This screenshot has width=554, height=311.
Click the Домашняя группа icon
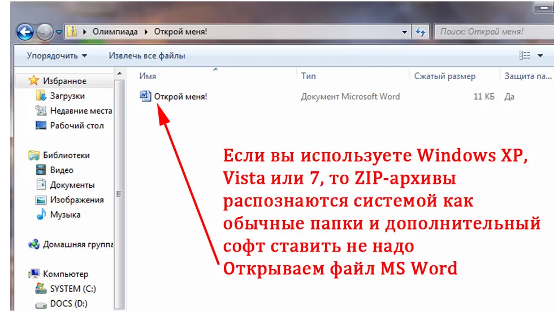click(x=34, y=244)
